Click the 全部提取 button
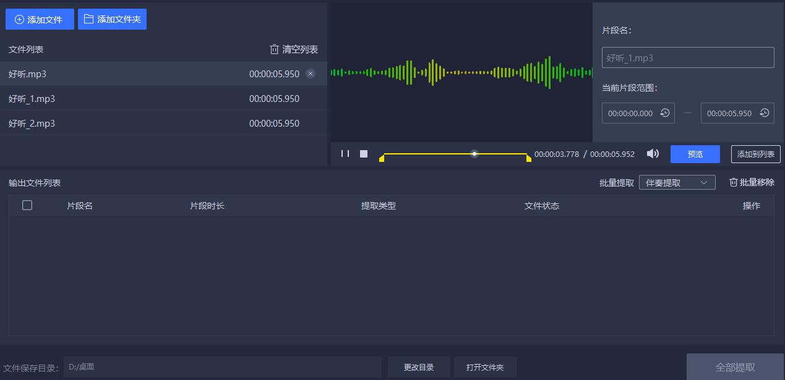785x380 pixels. [x=735, y=366]
